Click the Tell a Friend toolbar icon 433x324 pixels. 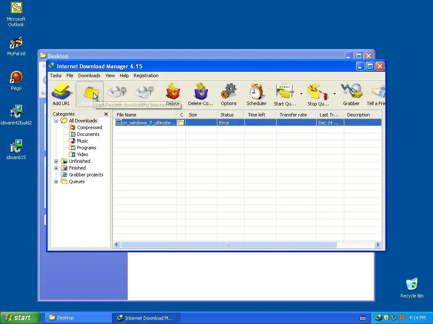tap(376, 94)
